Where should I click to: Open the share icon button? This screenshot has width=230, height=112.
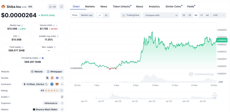(61, 7)
